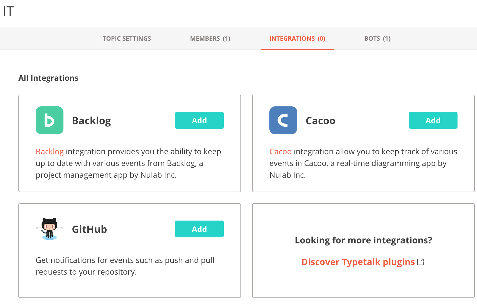Click the Cacoo app logo icon

point(283,120)
